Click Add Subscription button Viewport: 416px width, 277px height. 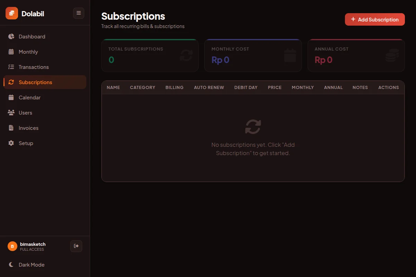[x=375, y=19]
